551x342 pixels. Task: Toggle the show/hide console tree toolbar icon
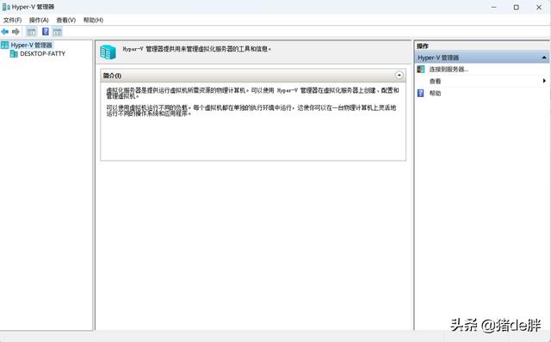pyautogui.click(x=31, y=32)
